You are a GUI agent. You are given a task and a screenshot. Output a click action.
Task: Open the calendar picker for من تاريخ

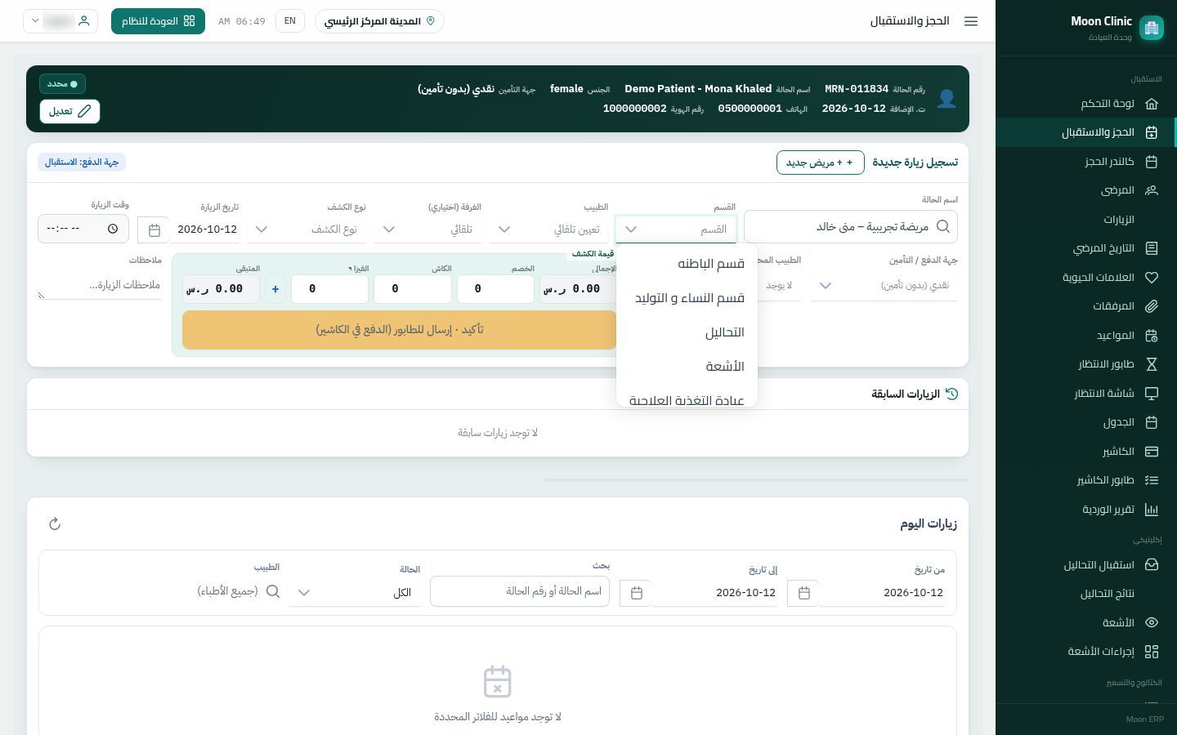pos(803,593)
